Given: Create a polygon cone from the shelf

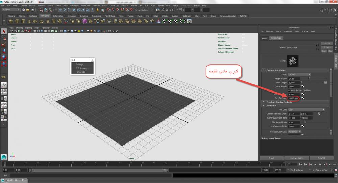Looking at the screenshot, I should click(29, 21).
